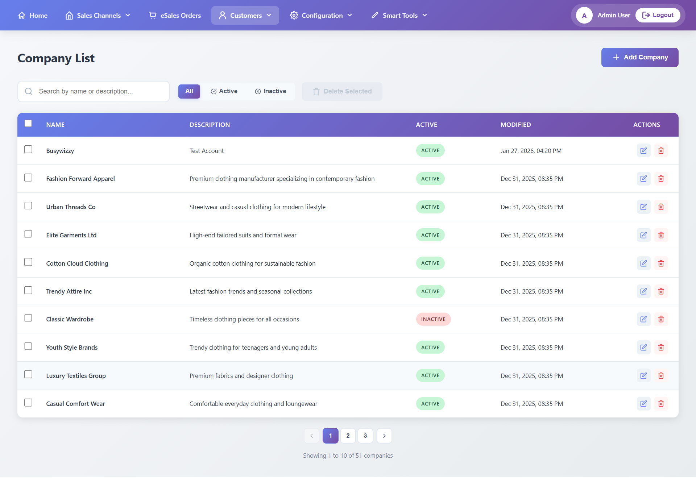
Task: Expand the Smart Tools menu
Action: point(399,16)
